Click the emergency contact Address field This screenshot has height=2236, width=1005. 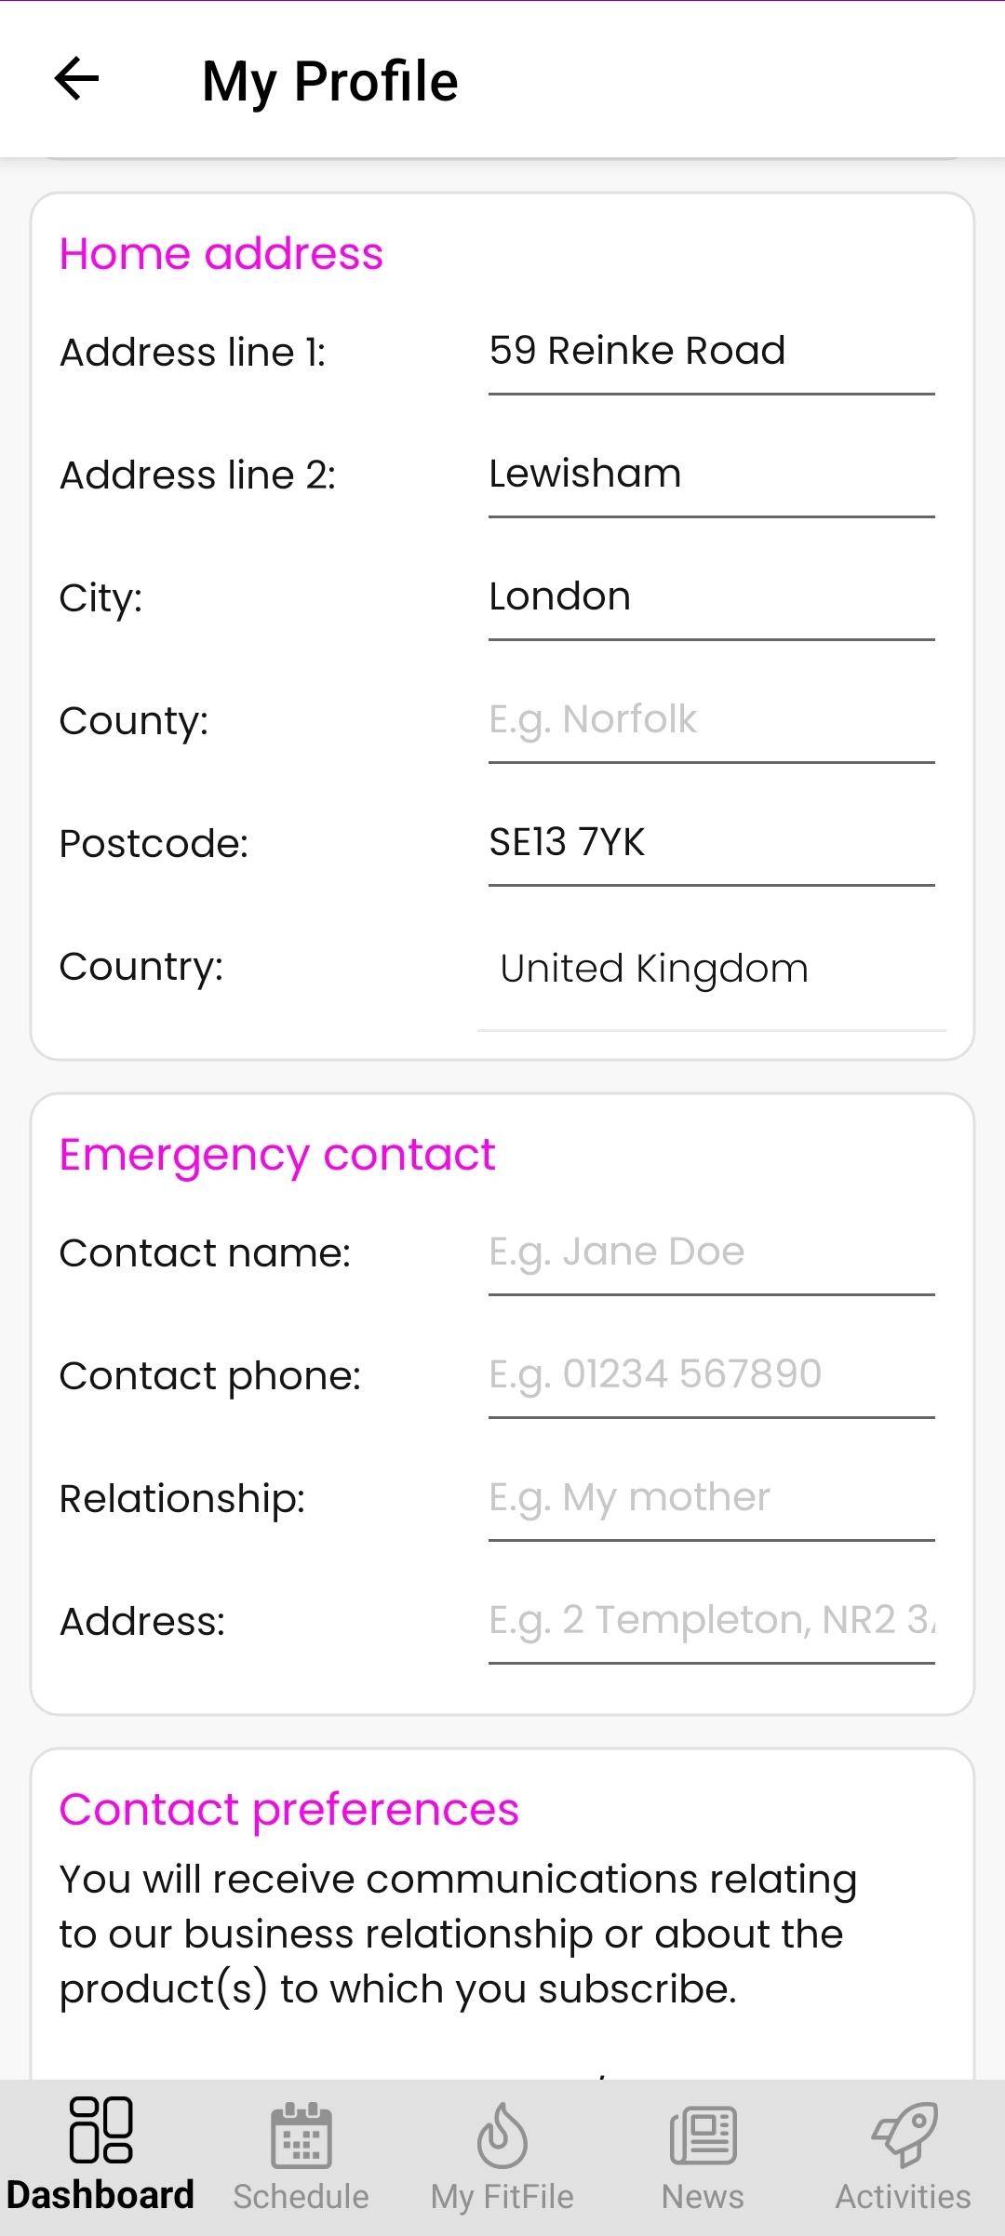[711, 1621]
